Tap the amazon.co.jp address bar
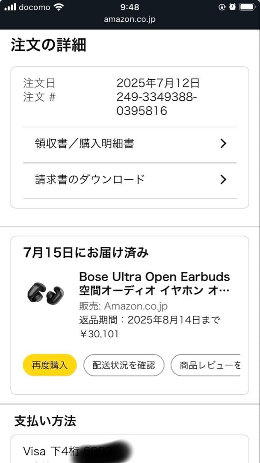This screenshot has height=463, width=260. [x=130, y=19]
